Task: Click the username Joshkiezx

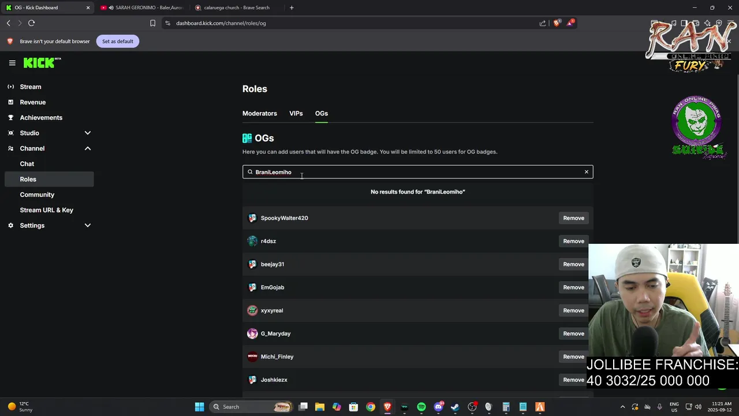Action: click(x=274, y=380)
